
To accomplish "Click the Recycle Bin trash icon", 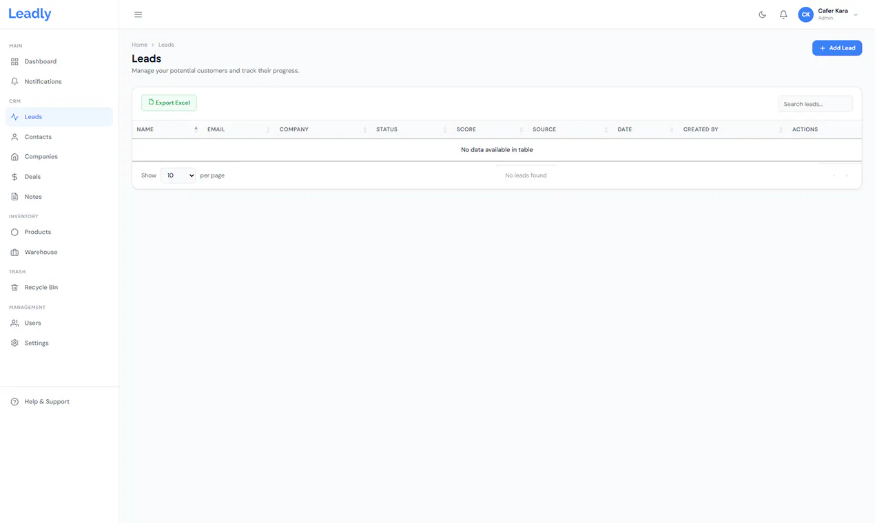I will click(x=14, y=288).
